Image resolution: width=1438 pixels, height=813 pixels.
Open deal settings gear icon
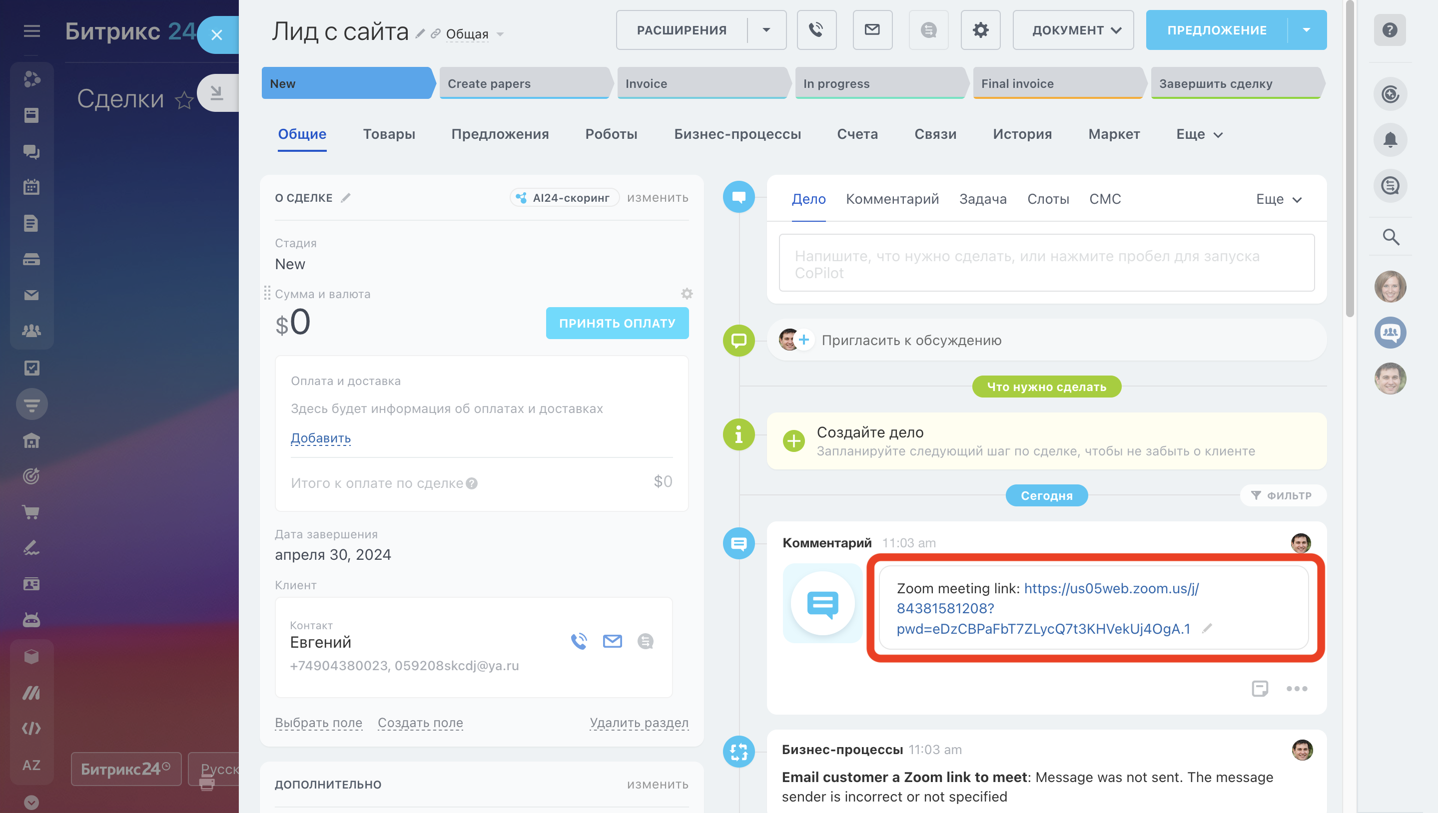pyautogui.click(x=980, y=30)
